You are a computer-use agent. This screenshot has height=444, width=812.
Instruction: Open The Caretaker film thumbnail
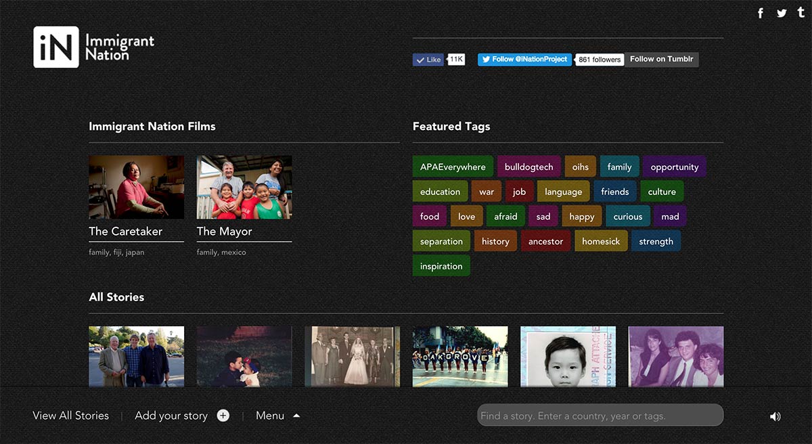(136, 187)
